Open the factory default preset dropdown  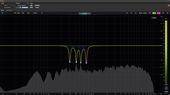[x=22, y=5]
